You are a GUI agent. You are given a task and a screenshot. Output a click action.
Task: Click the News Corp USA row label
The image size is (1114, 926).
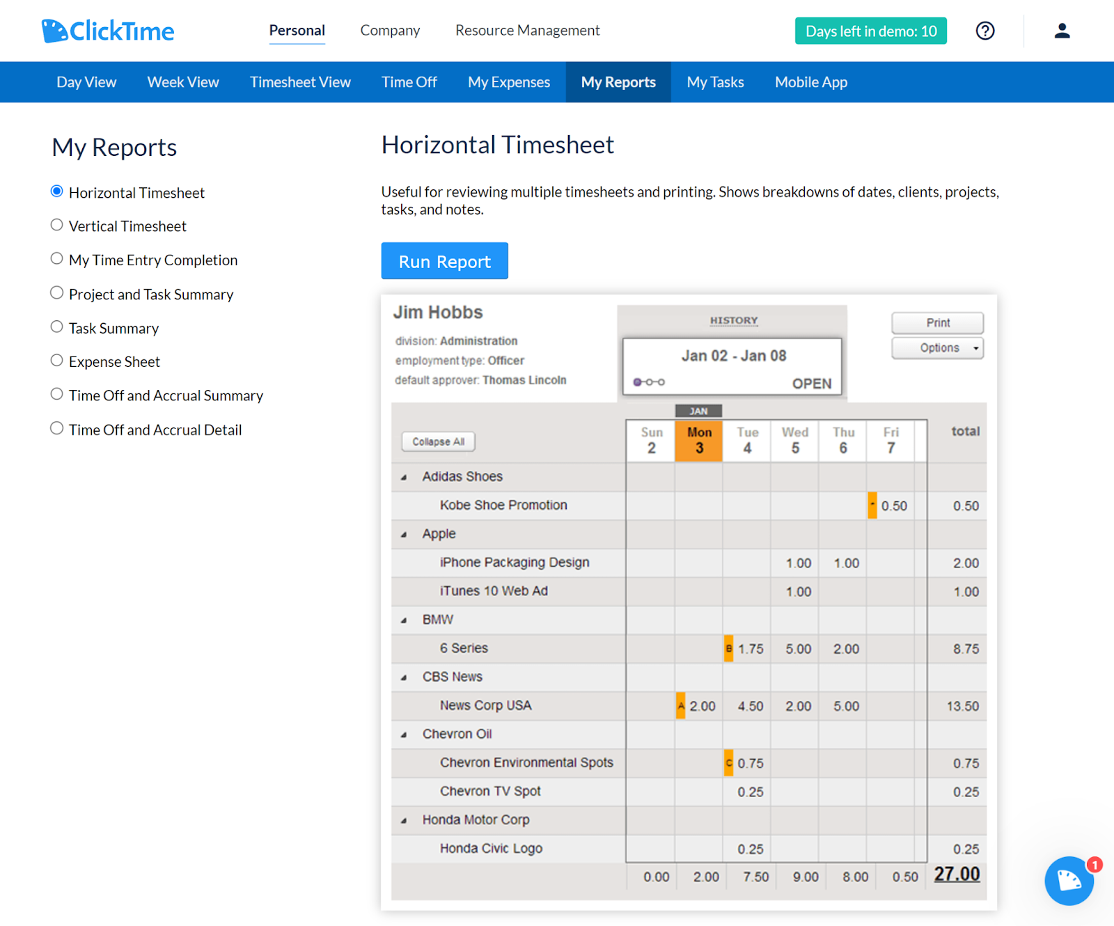click(485, 705)
